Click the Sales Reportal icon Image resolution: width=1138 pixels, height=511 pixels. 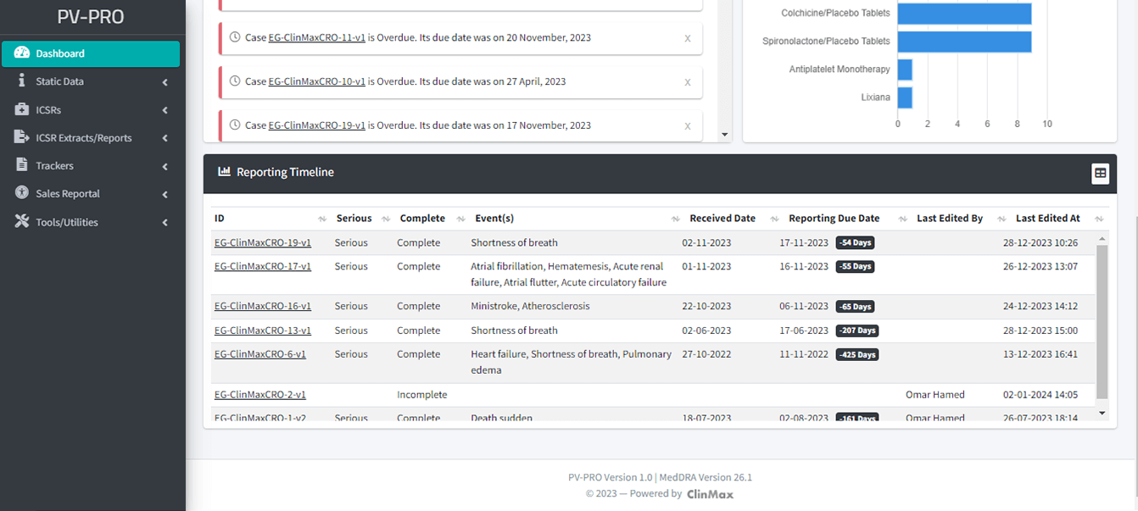(x=22, y=193)
